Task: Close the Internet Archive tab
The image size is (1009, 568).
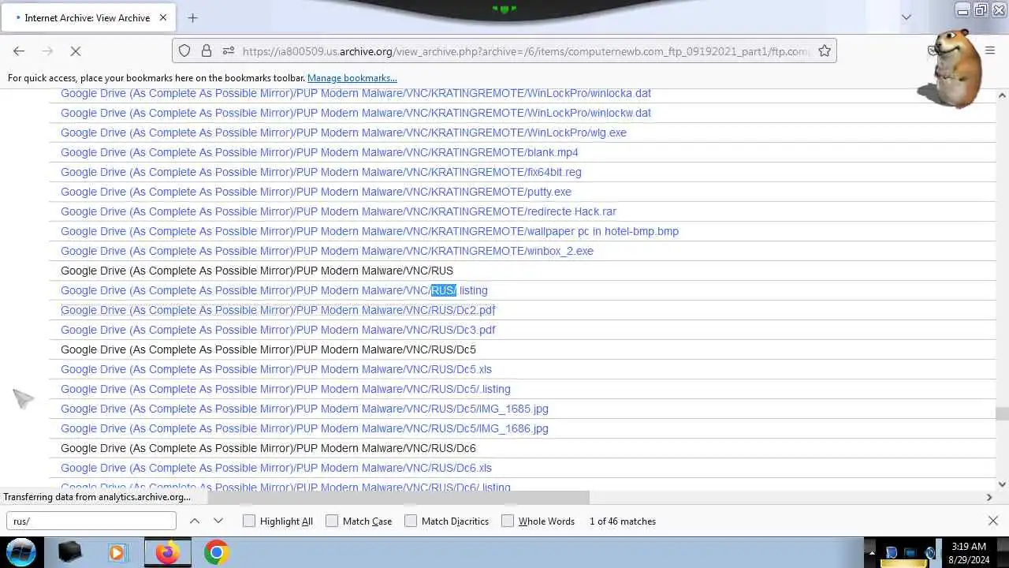Action: tap(163, 17)
